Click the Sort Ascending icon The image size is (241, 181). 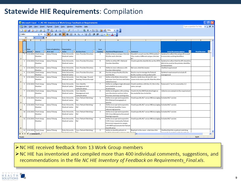click(93, 30)
